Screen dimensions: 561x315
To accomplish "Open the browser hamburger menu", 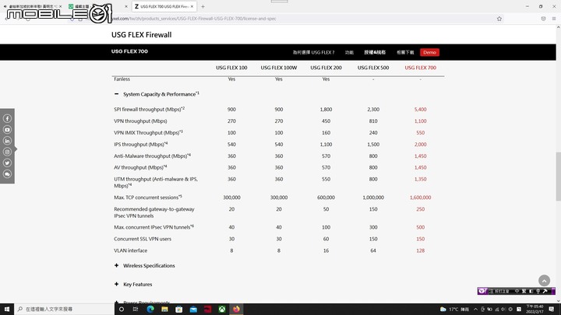I will [x=554, y=19].
